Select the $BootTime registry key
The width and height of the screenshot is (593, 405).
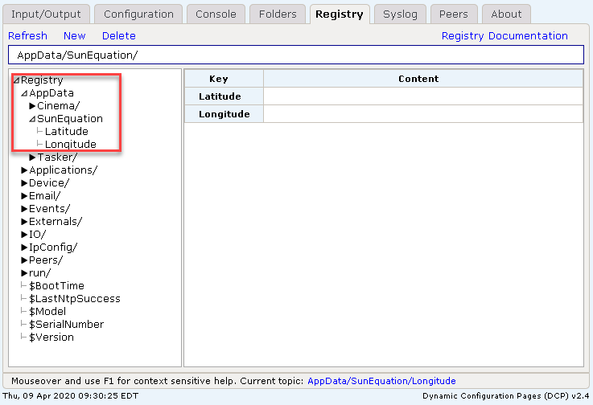coord(57,285)
